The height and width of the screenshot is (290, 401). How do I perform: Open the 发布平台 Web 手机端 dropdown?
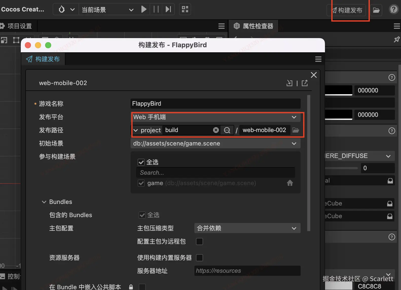(215, 117)
